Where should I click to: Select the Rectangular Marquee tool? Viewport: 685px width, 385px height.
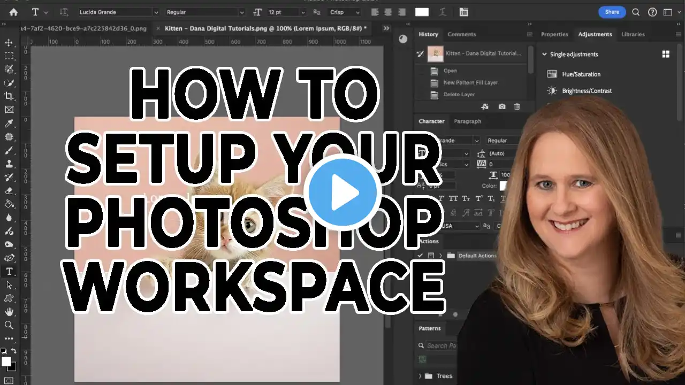point(9,56)
